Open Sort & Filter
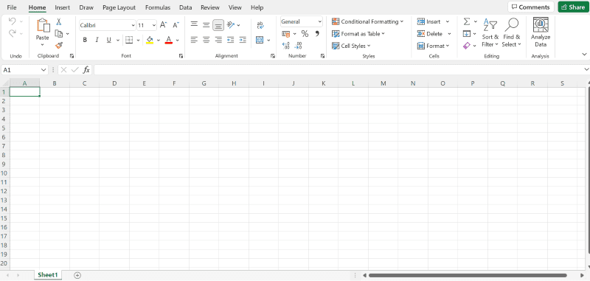 (490, 32)
